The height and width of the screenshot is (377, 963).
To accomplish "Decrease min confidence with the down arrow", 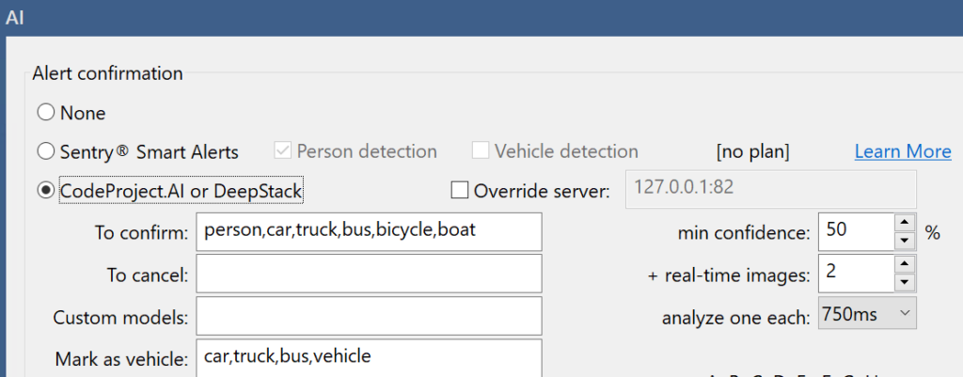I will click(905, 241).
